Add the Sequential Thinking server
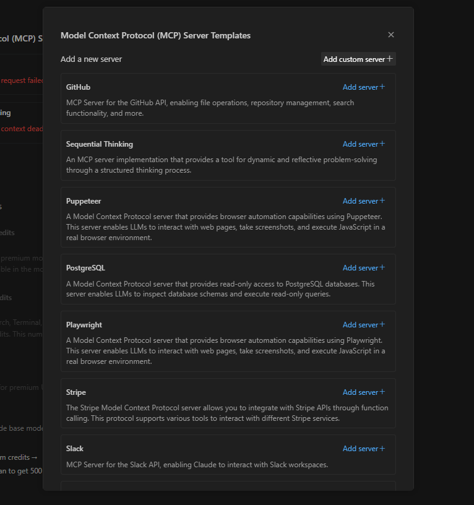The width and height of the screenshot is (474, 505). tap(364, 144)
